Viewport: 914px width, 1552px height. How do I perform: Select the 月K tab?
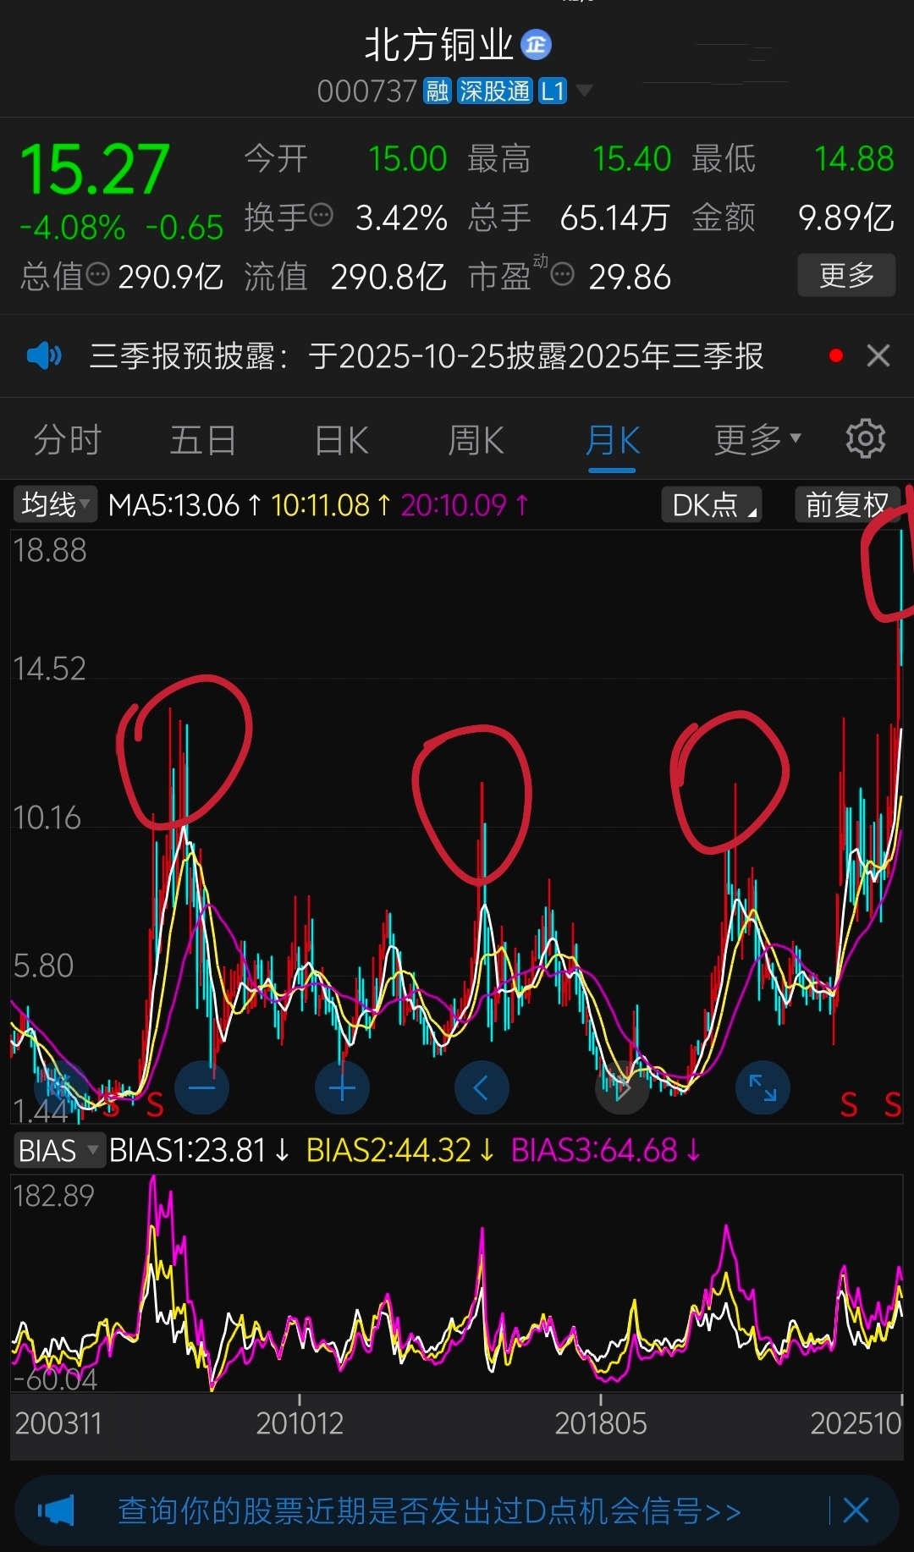pos(613,441)
